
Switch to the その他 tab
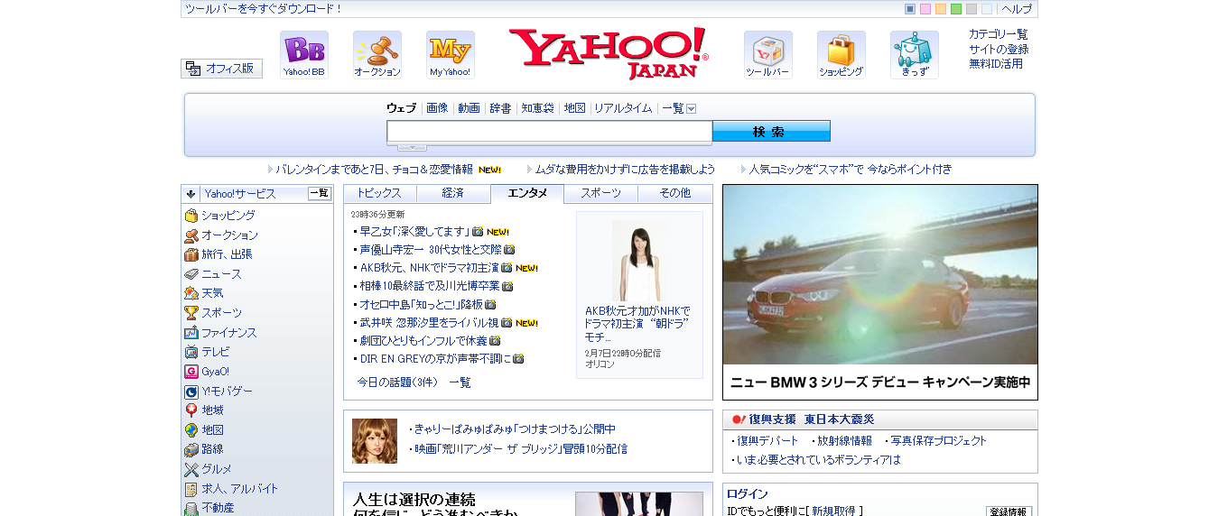(x=674, y=194)
